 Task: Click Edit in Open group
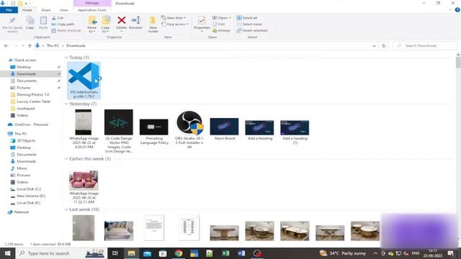tap(219, 24)
